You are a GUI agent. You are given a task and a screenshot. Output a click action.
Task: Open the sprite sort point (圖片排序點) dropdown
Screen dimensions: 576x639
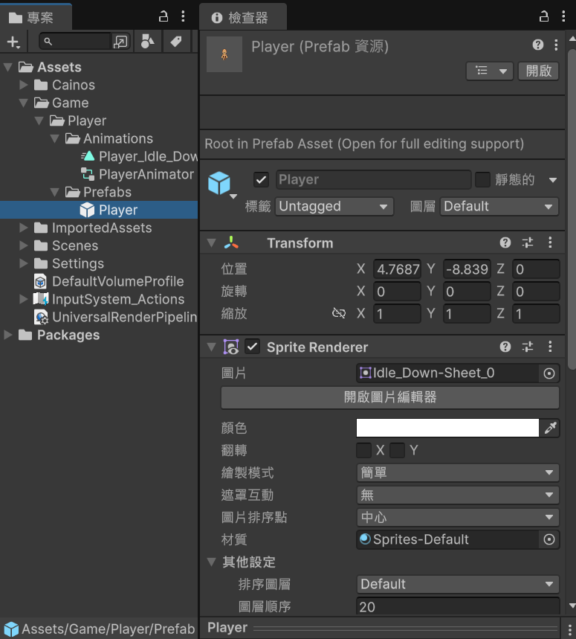click(458, 517)
